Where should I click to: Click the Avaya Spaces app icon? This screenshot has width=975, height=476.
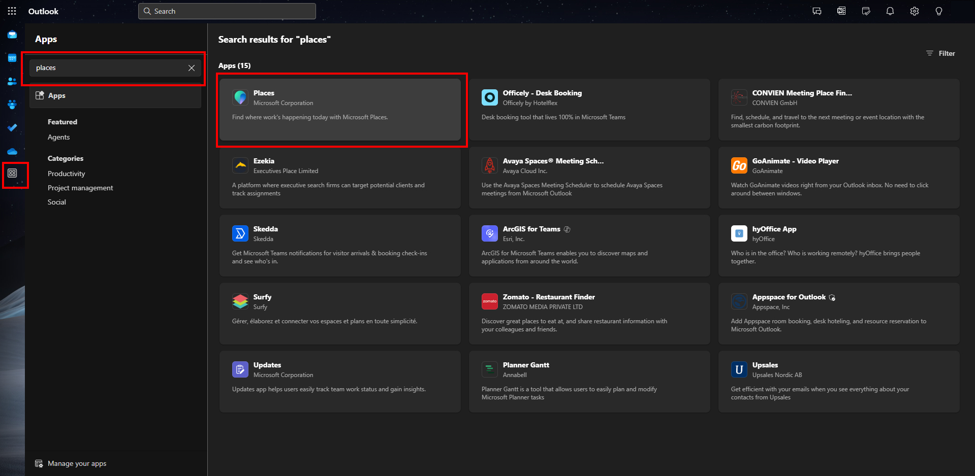tap(490, 165)
